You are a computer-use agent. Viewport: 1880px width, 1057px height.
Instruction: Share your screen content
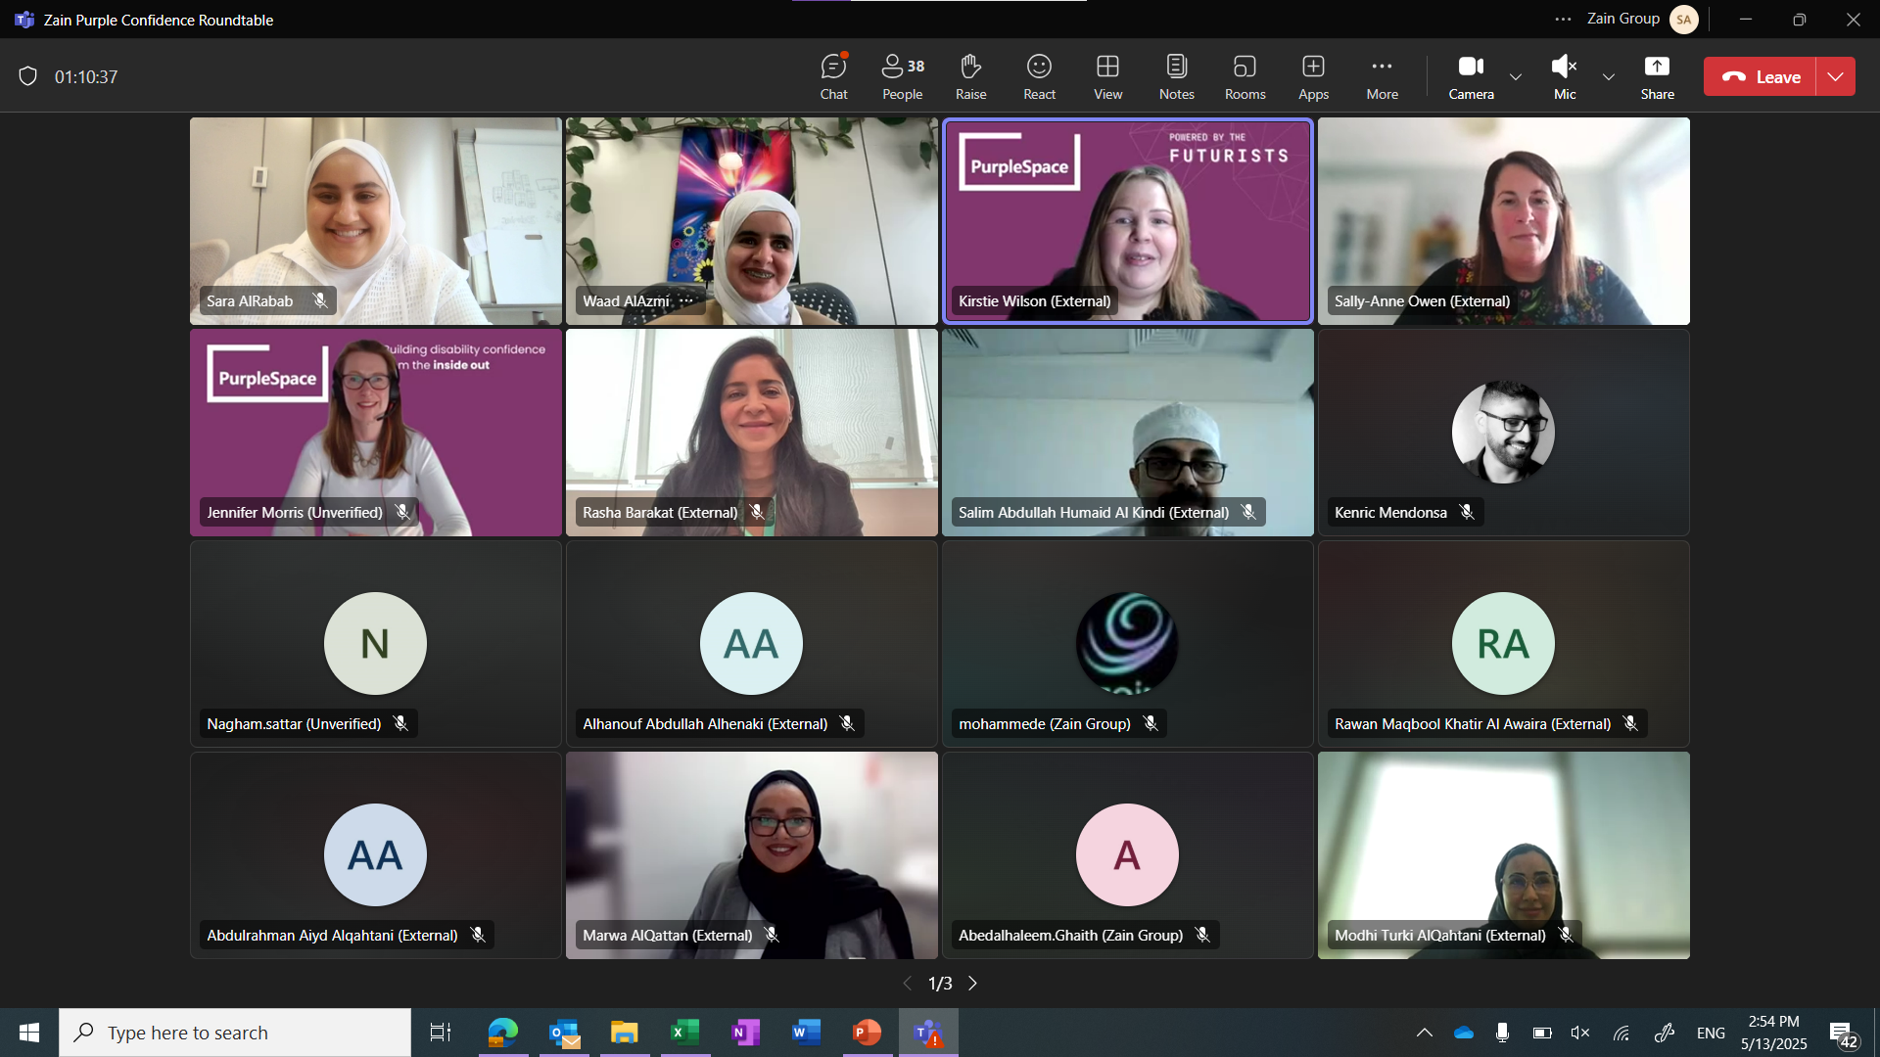pyautogui.click(x=1657, y=76)
